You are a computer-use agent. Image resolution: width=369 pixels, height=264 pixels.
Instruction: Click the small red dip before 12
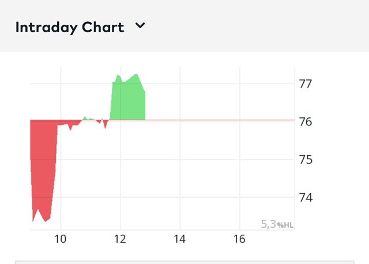(105, 127)
